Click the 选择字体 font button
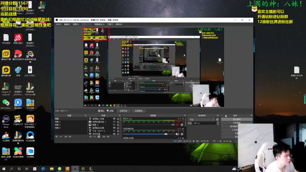306x172 pixels. (x=123, y=111)
